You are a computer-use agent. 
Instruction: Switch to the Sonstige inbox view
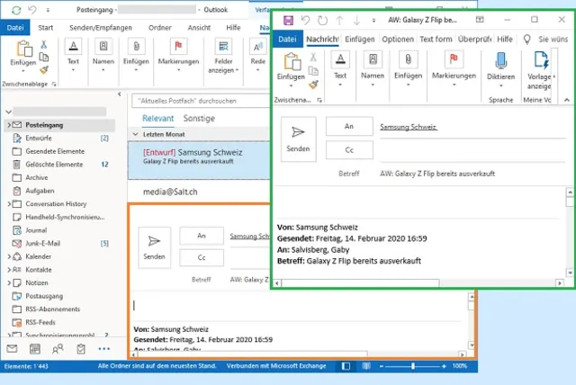coord(199,118)
